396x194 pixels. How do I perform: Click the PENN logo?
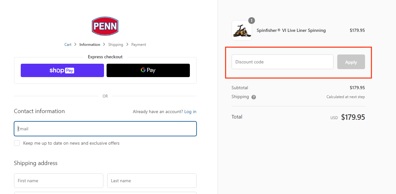[x=105, y=26]
